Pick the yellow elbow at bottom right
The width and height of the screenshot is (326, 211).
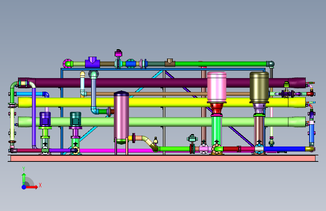(310, 149)
